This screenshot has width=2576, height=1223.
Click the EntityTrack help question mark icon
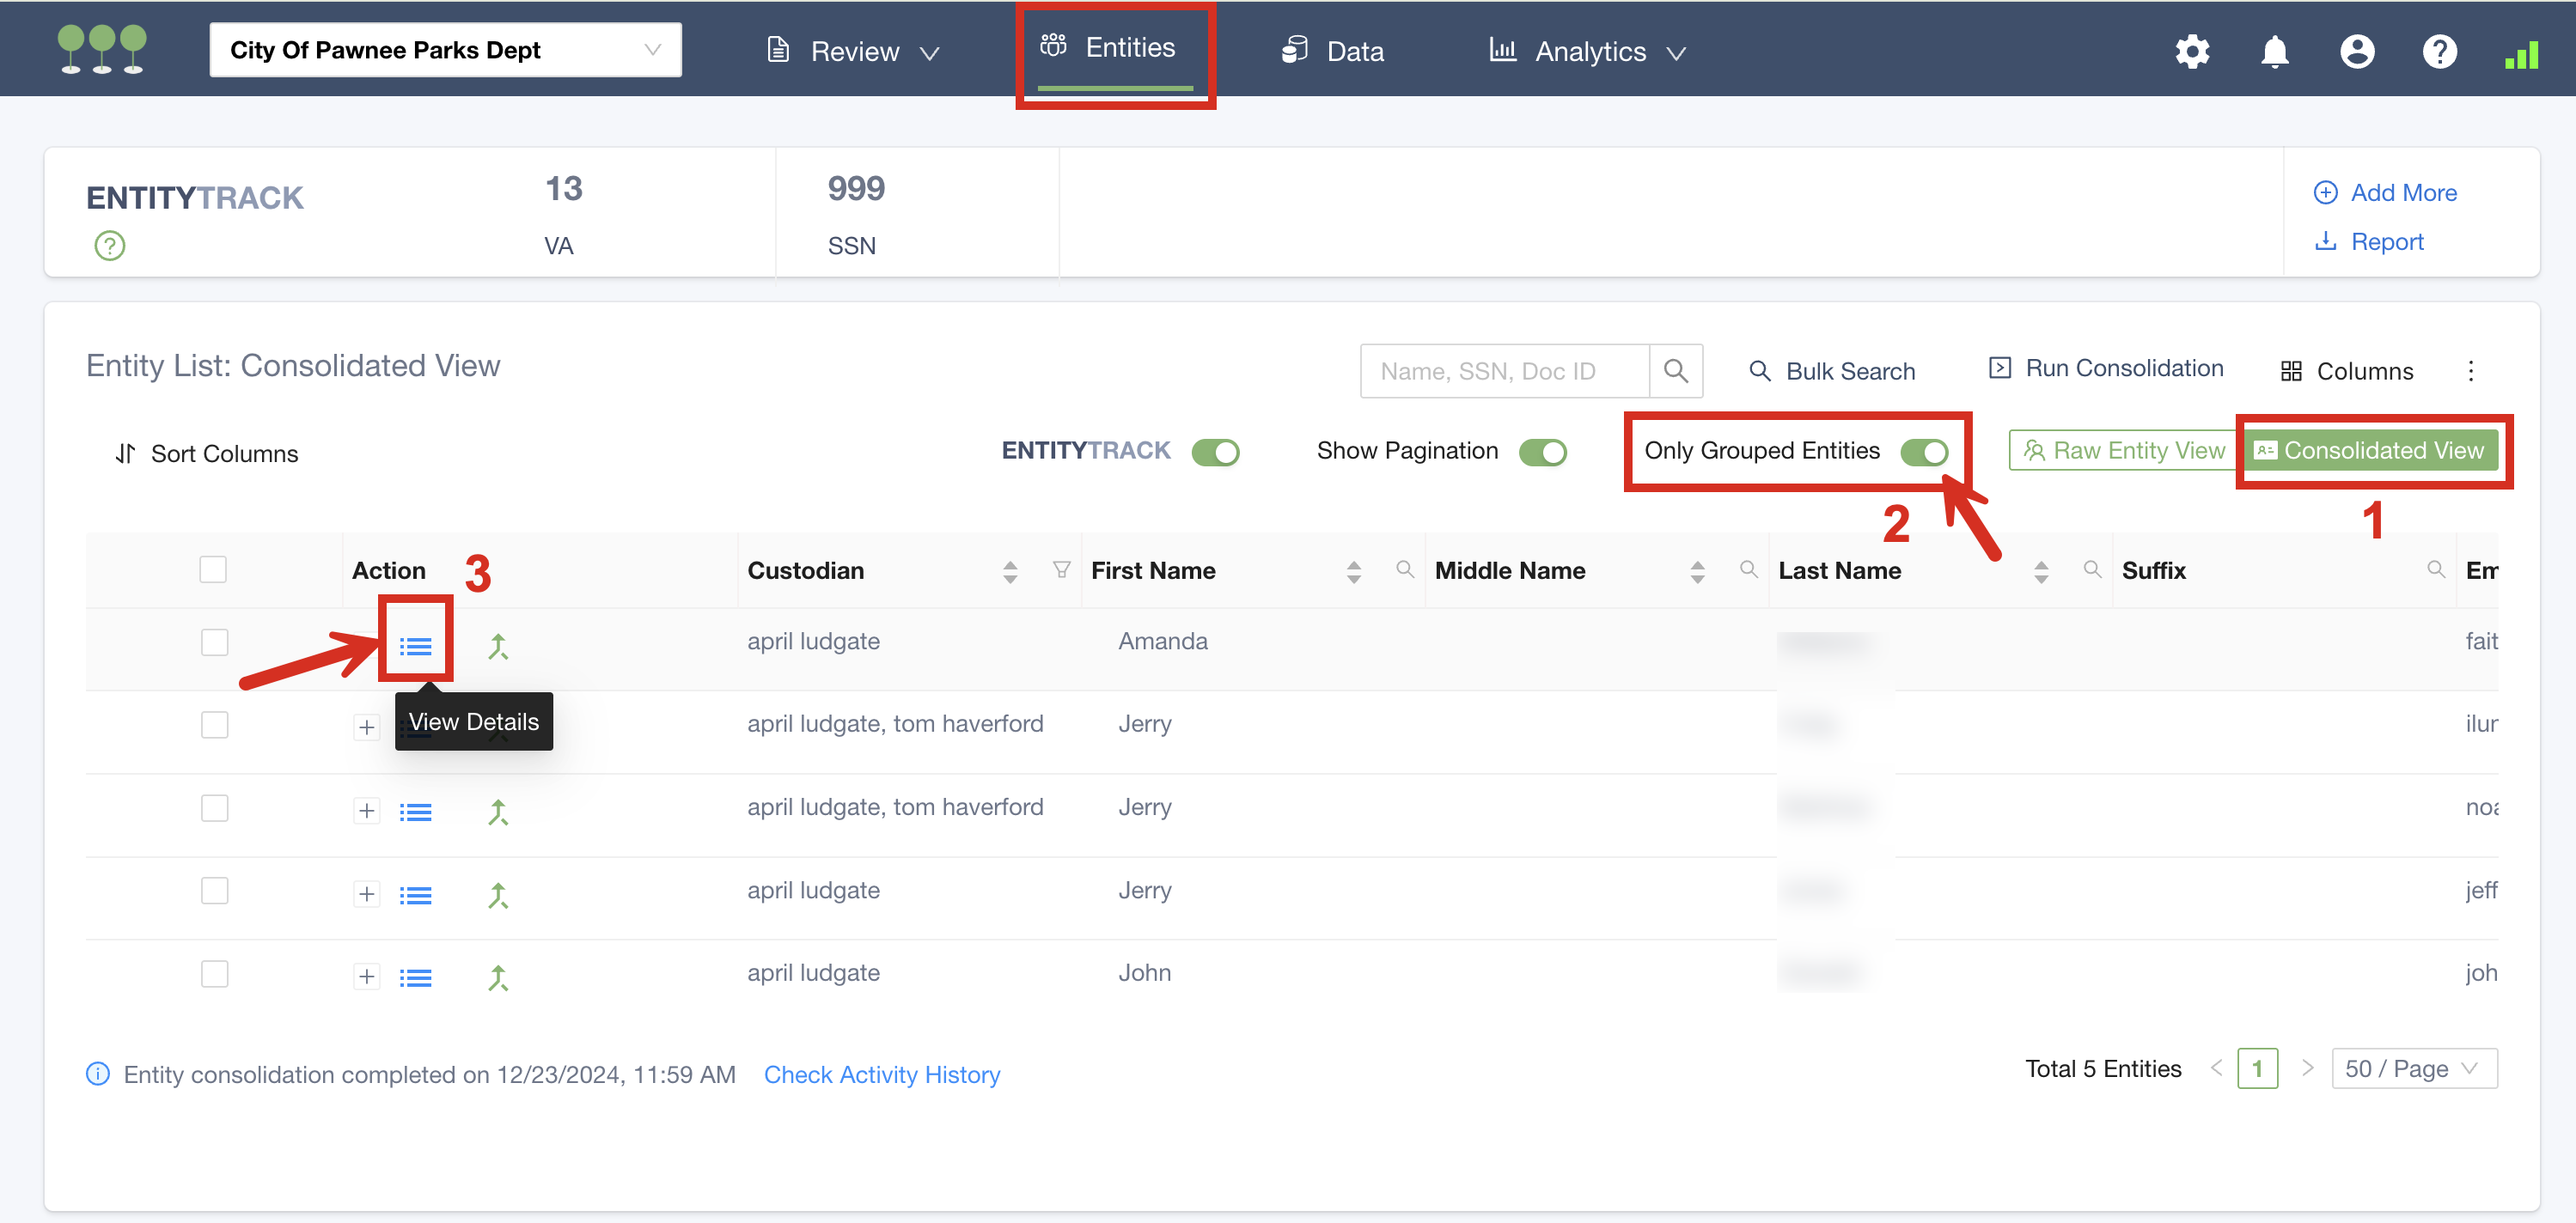109,245
